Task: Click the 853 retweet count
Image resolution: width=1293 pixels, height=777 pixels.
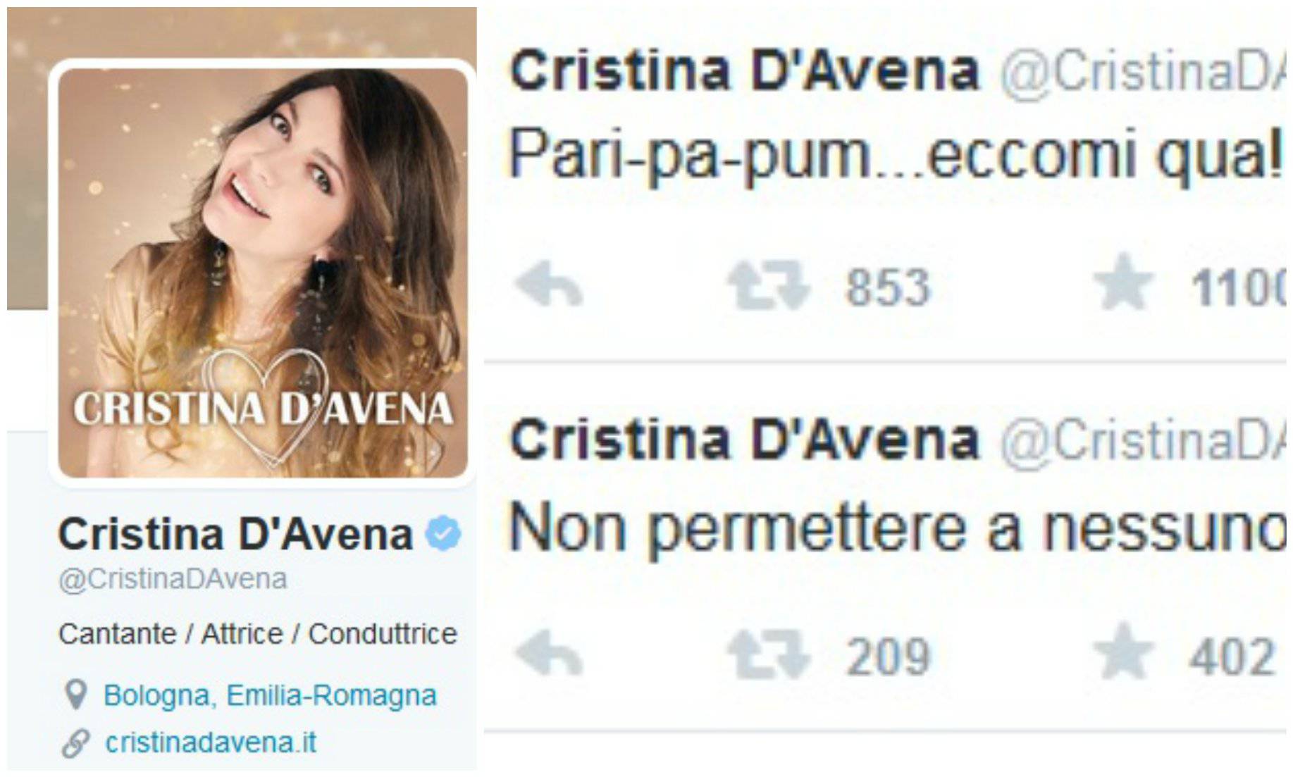Action: (x=888, y=287)
